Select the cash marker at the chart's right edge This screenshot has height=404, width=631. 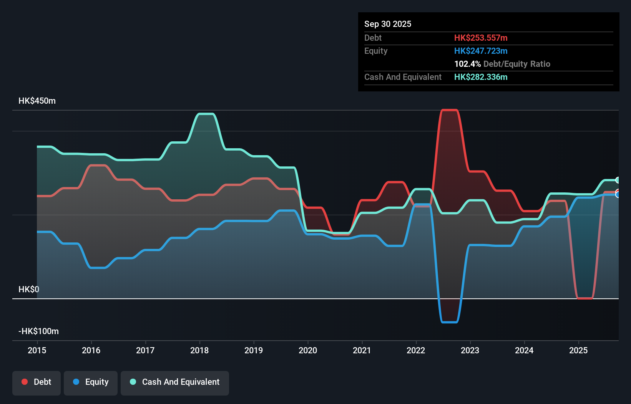click(617, 180)
